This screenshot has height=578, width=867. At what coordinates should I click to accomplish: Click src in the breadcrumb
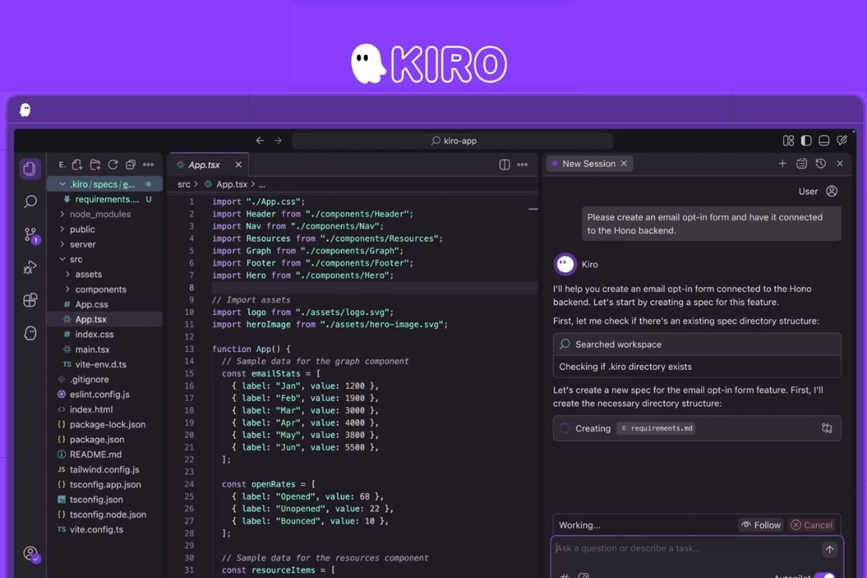[x=184, y=185]
